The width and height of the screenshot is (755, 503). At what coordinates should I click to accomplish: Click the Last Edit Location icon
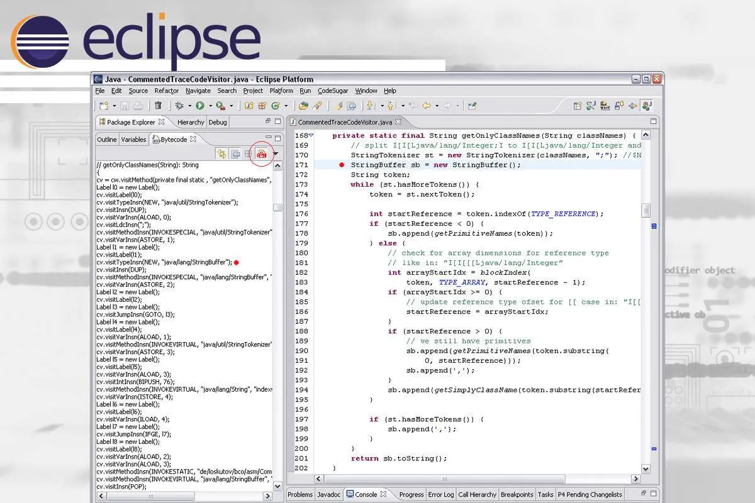pyautogui.click(x=413, y=106)
